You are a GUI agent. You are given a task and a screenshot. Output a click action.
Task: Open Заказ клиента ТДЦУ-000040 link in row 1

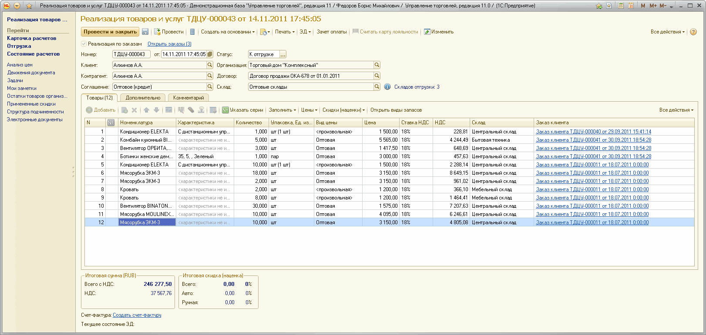(x=594, y=132)
